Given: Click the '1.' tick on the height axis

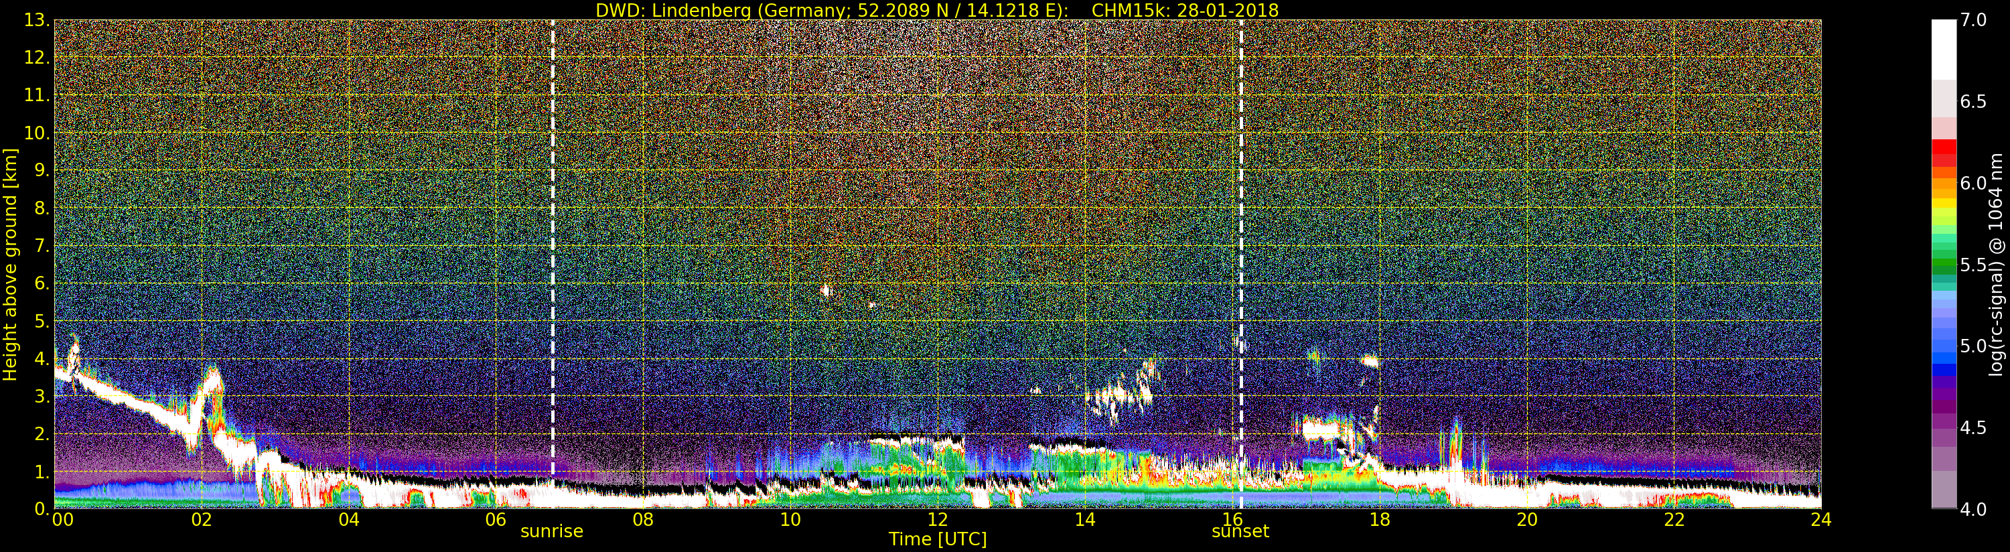Looking at the screenshot, I should 42,472.
